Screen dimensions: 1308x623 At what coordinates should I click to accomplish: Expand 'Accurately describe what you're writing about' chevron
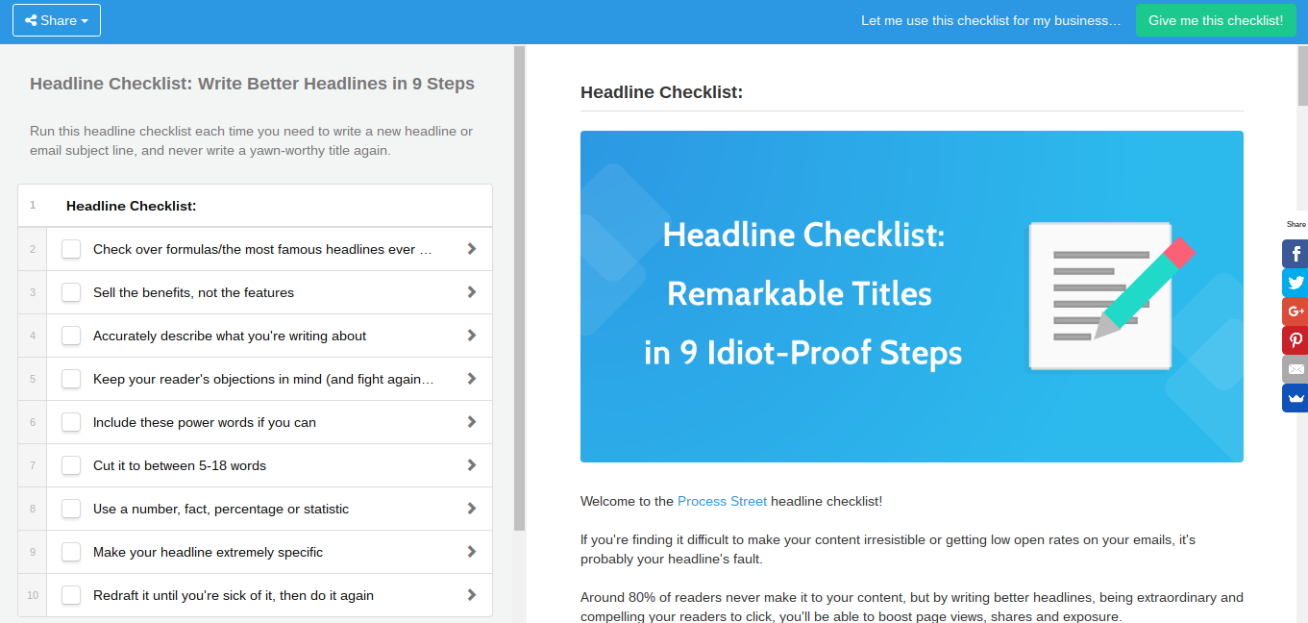click(x=471, y=336)
